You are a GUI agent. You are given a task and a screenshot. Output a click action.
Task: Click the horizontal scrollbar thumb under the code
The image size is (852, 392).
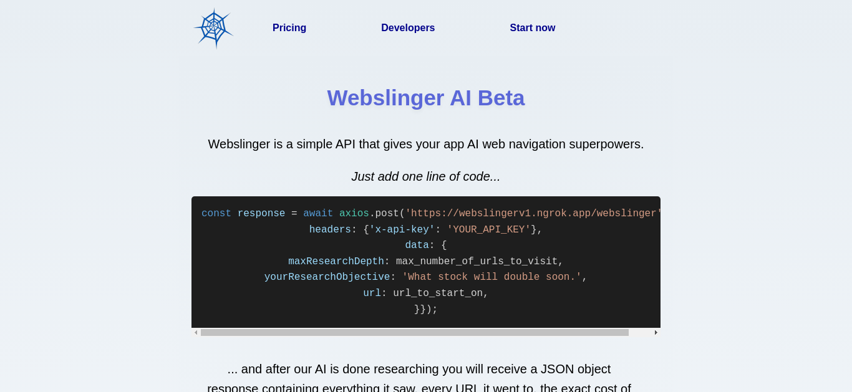(x=415, y=333)
